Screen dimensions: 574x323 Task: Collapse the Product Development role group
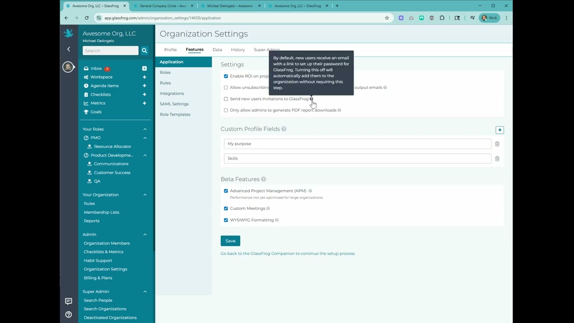145,155
